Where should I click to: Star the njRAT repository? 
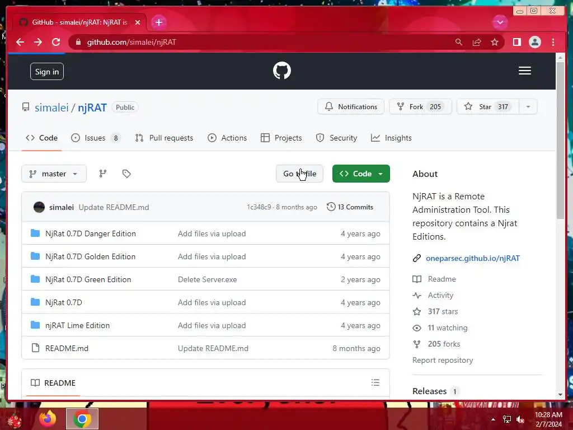488,107
